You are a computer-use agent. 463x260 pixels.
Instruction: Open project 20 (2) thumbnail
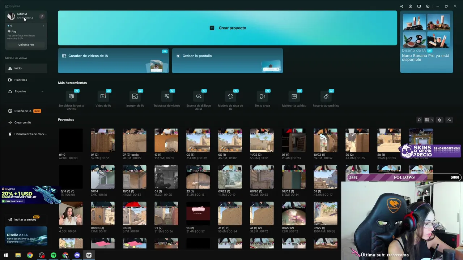[357, 140]
